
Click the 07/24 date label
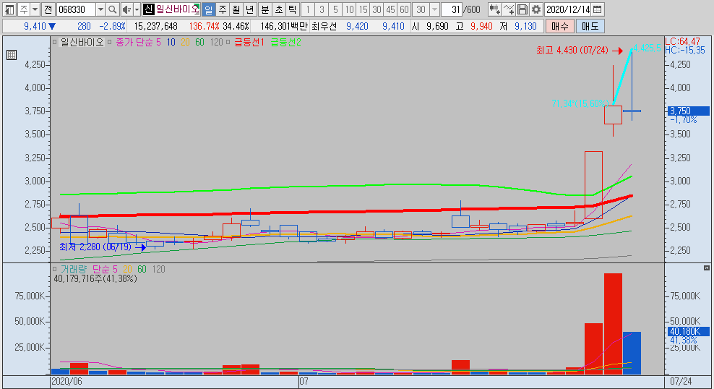681,381
